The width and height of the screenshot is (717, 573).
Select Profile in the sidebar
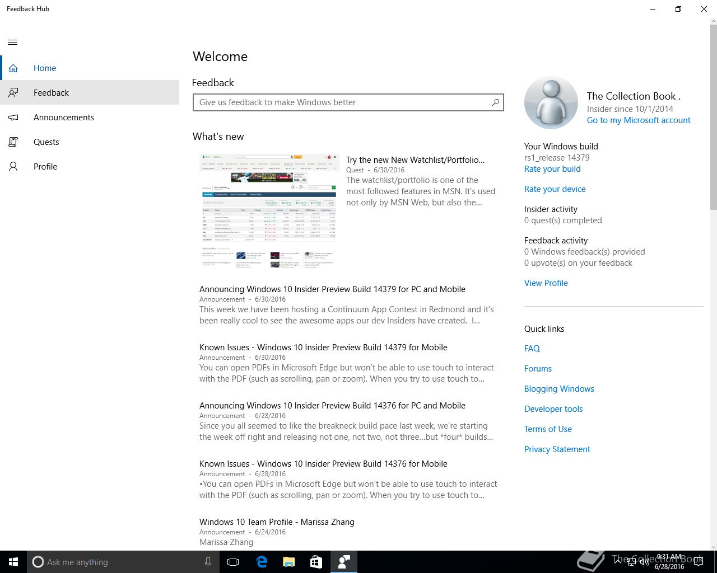pos(90,167)
